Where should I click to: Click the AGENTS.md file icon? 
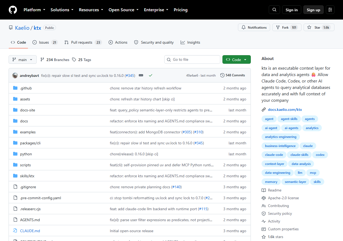15,220
